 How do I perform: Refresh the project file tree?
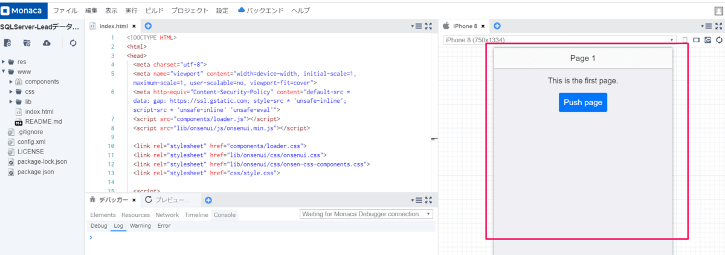(73, 43)
